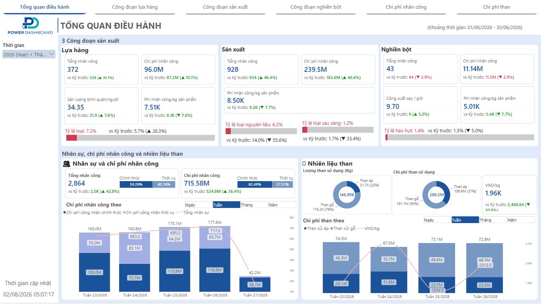This screenshot has width=541, height=304.
Task: Open the Chi phí nhân công page button
Action: 406,7
